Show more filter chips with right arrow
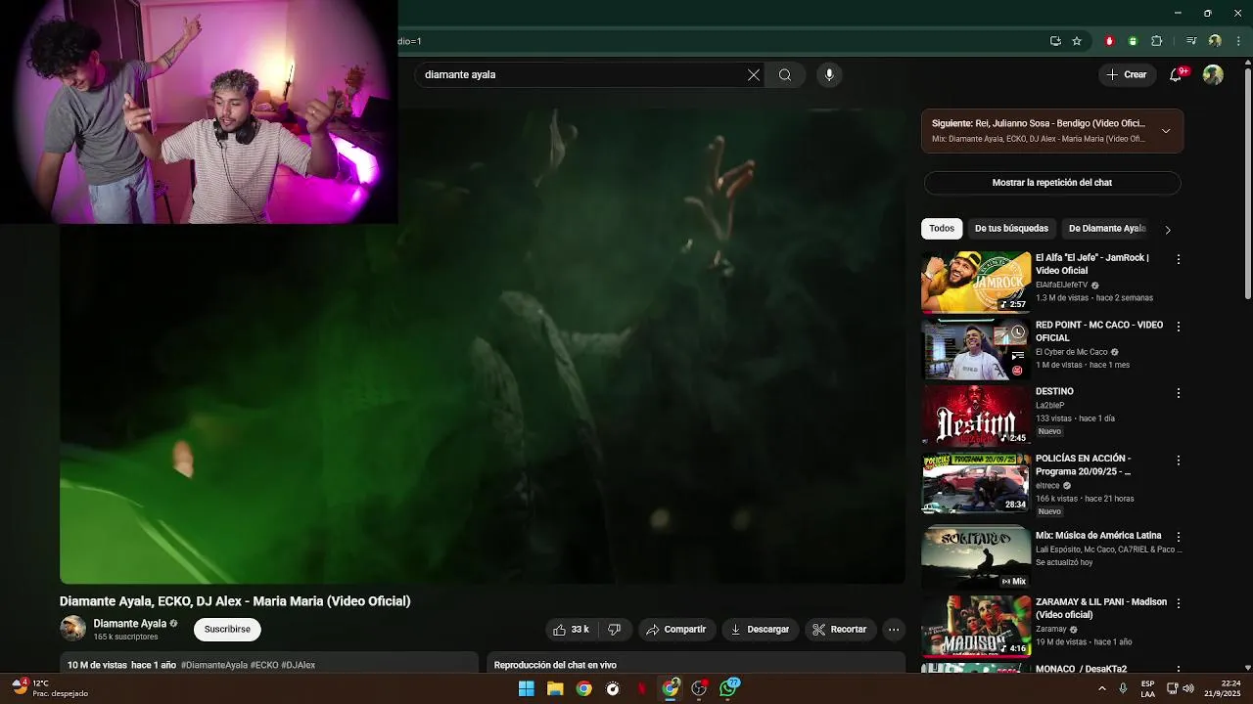1253x704 pixels. (x=1167, y=230)
